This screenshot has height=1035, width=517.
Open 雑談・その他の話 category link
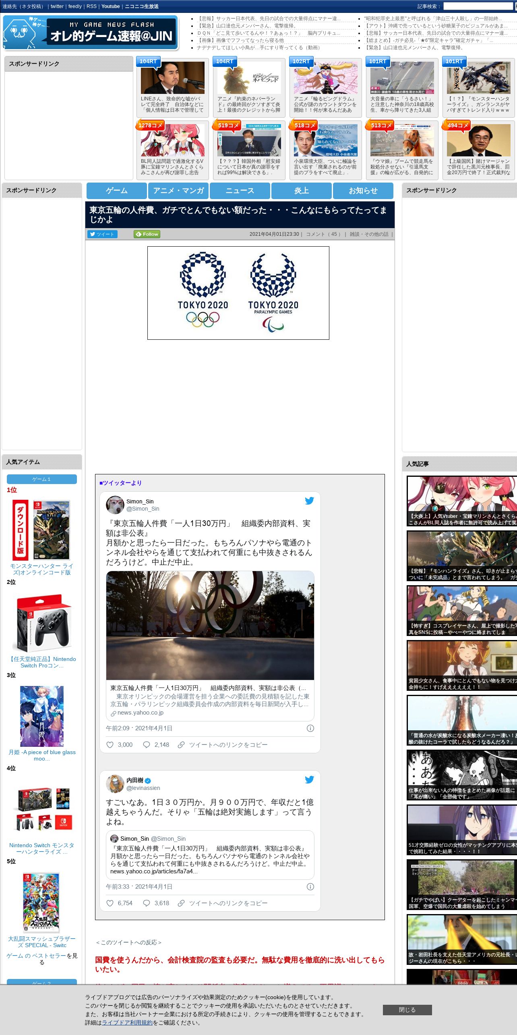pyautogui.click(x=369, y=234)
